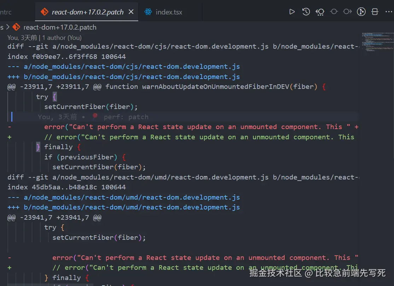394x286 pixels.
Task: Open the More Actions ellipsis menu
Action: coord(389,12)
